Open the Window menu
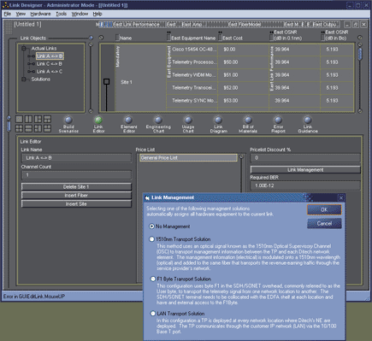Viewport: 372px width, 341px height. pos(80,14)
